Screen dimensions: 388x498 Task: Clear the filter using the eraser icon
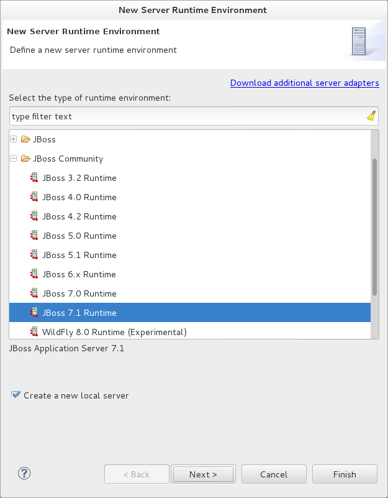click(x=371, y=115)
